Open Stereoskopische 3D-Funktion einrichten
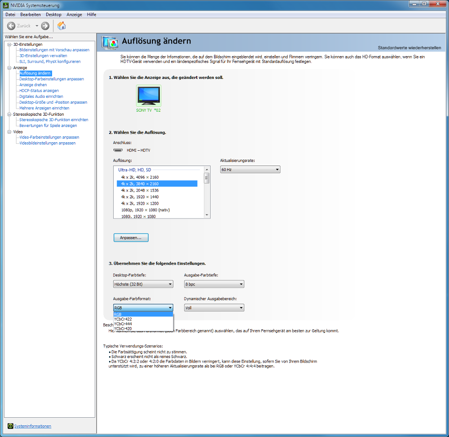This screenshot has width=449, height=437. click(54, 120)
